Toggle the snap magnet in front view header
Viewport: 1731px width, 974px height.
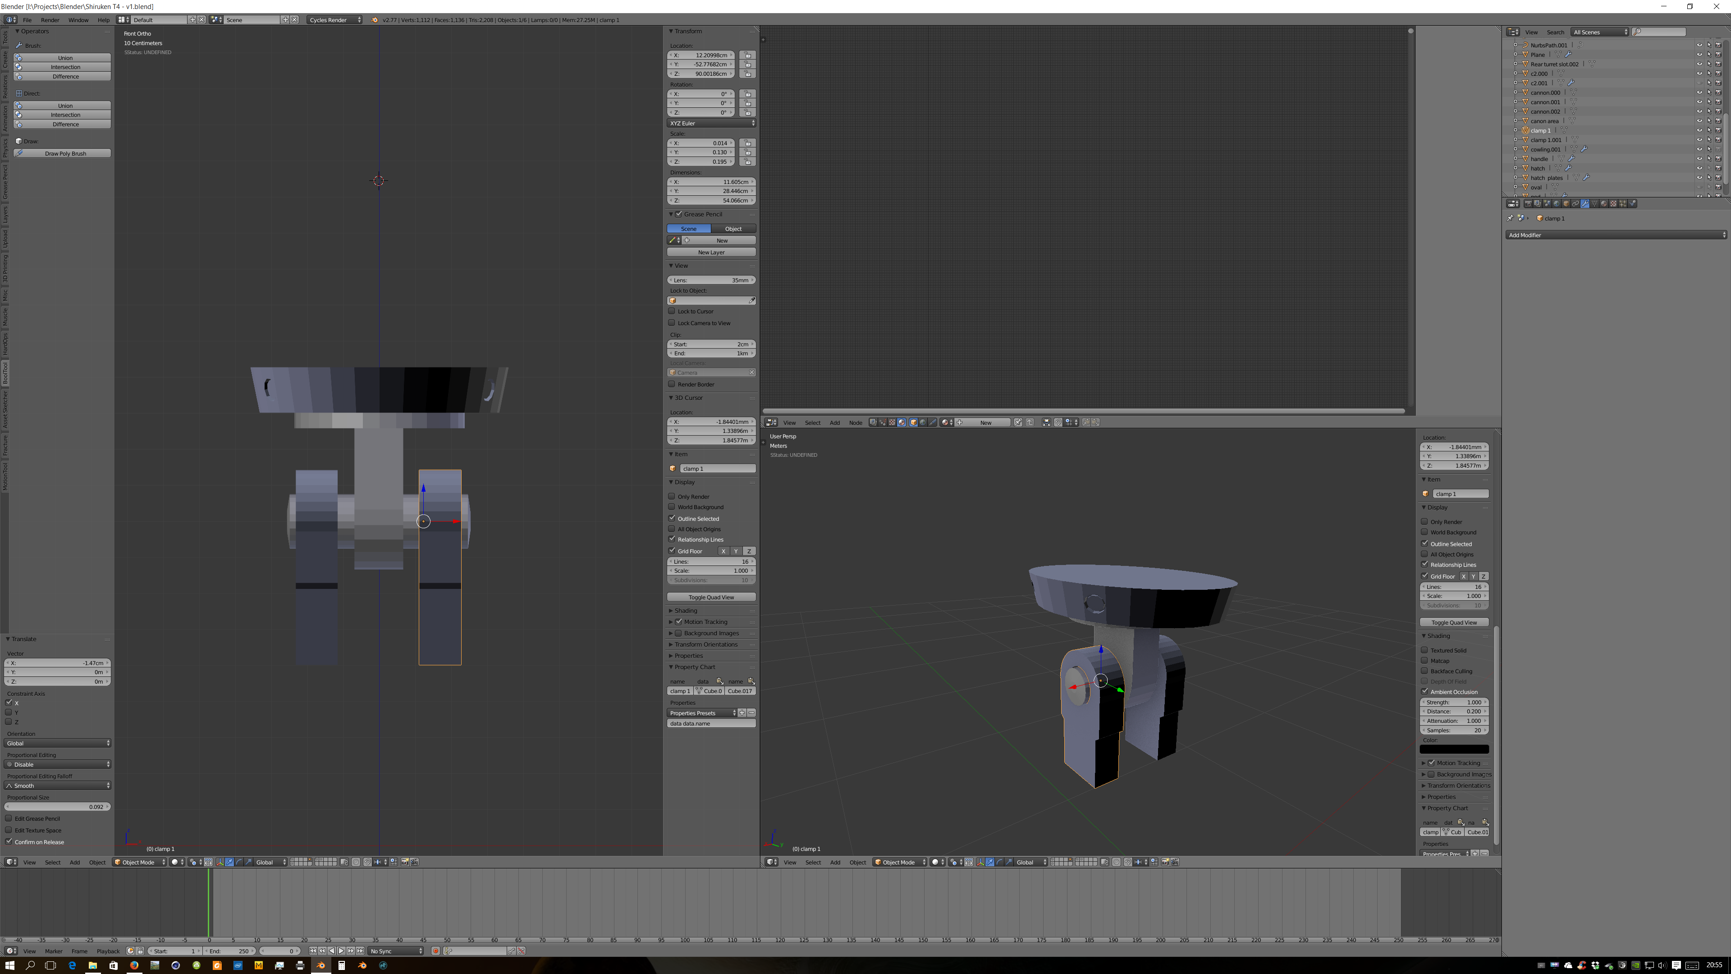[367, 862]
